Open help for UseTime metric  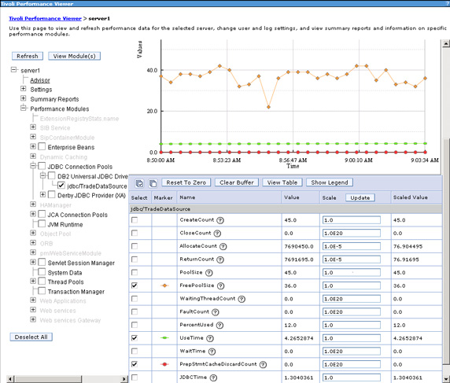coord(210,338)
